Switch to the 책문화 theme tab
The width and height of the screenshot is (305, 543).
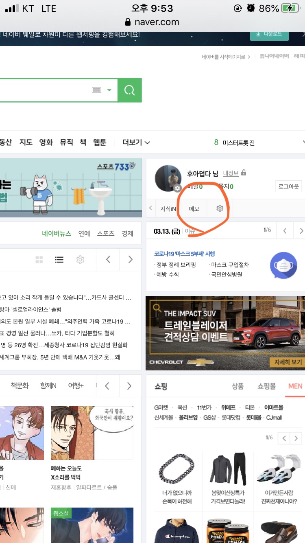click(x=20, y=385)
